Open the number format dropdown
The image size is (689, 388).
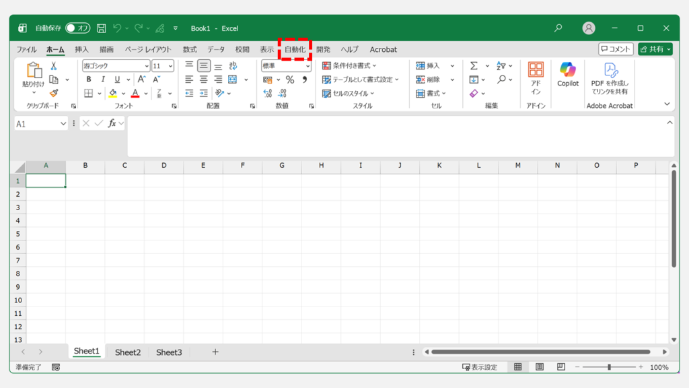click(x=307, y=66)
